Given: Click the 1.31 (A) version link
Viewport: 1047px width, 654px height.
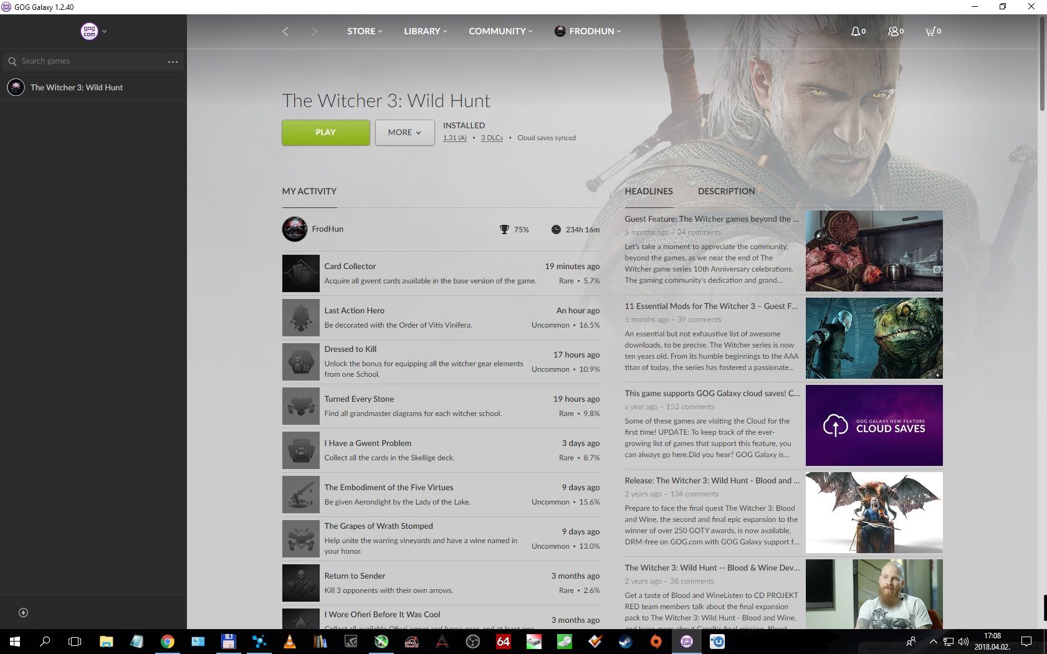Looking at the screenshot, I should (x=454, y=138).
